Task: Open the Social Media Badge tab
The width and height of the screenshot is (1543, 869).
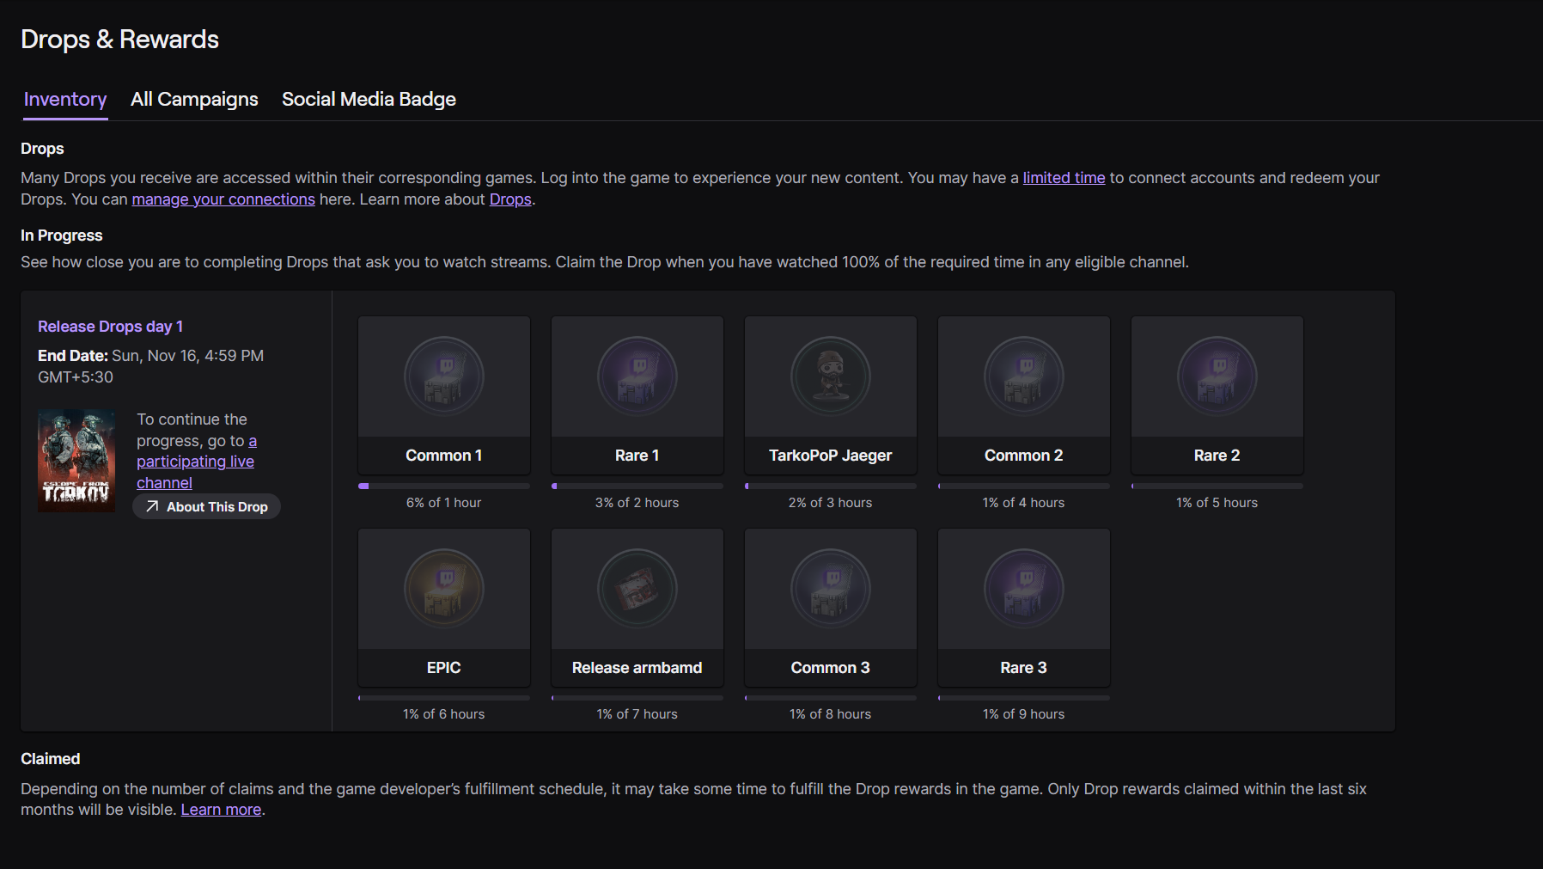Action: click(369, 99)
